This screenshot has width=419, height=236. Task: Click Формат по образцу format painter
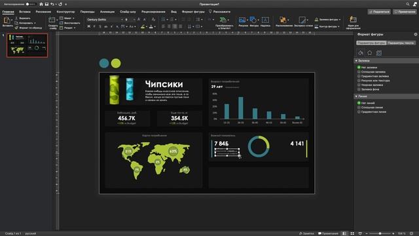tap(28, 28)
